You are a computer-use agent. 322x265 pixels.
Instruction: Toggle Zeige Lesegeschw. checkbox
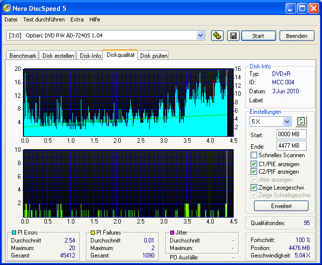[x=254, y=187]
